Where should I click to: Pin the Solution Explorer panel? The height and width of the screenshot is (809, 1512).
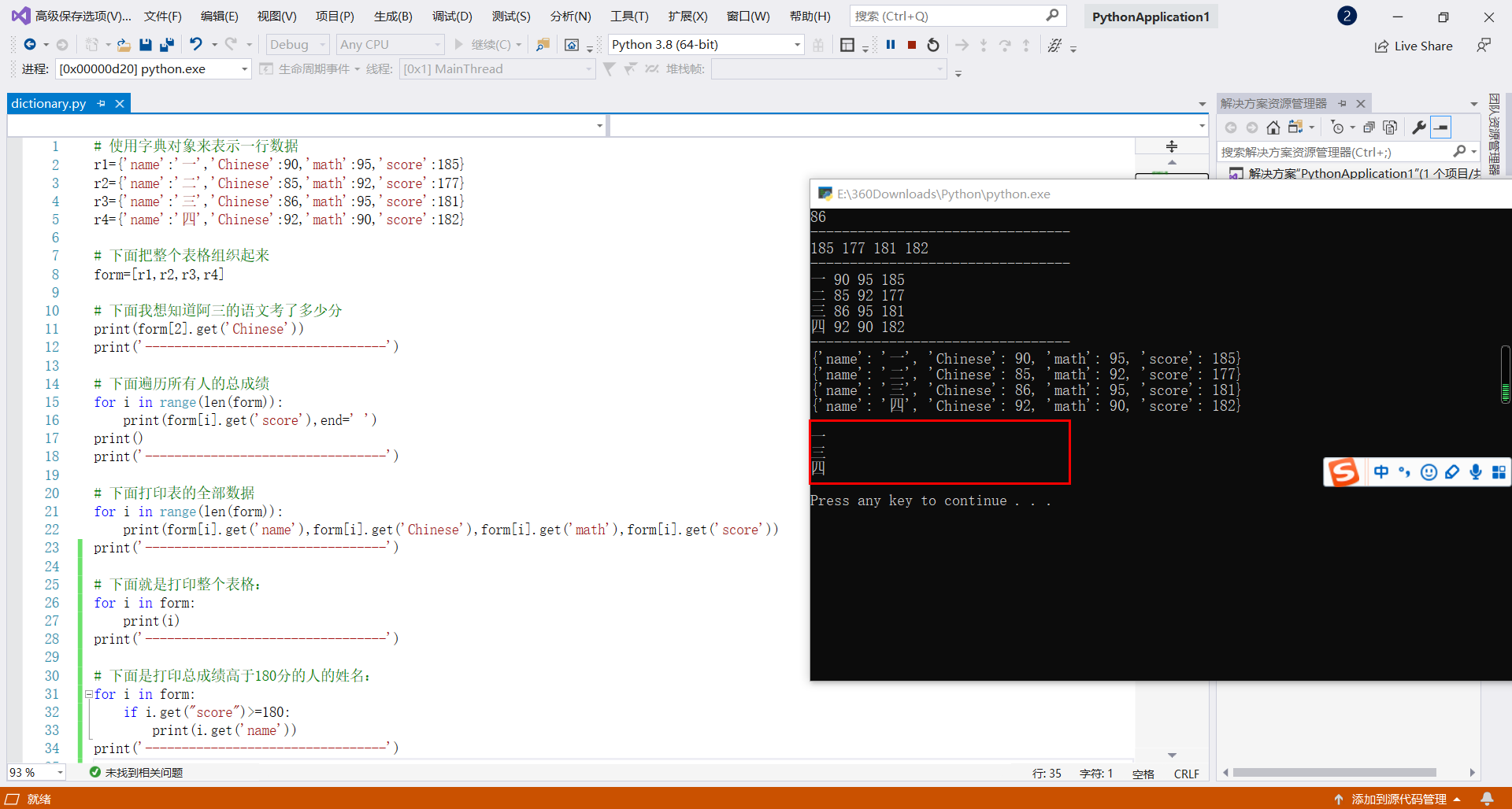pyautogui.click(x=1343, y=103)
